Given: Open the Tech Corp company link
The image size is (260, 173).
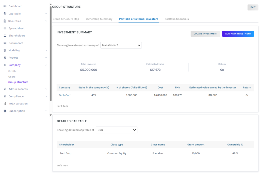Looking at the screenshot, I should [65, 95].
